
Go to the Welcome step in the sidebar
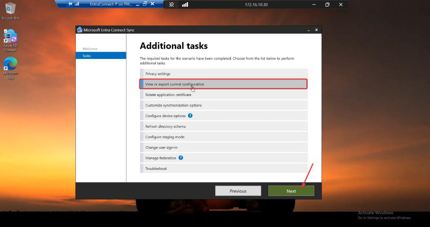pos(90,49)
